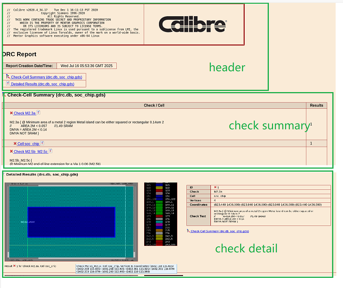
Task: Click the red X icon before Check M2.3a
Action: point(11,113)
